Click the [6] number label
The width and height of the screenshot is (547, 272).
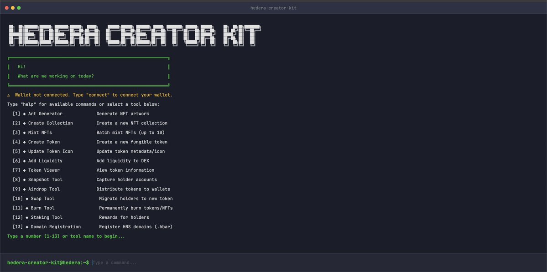click(16, 160)
